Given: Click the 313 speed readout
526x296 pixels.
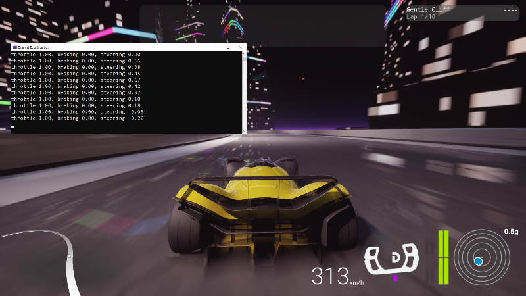Looking at the screenshot, I should 329,276.
